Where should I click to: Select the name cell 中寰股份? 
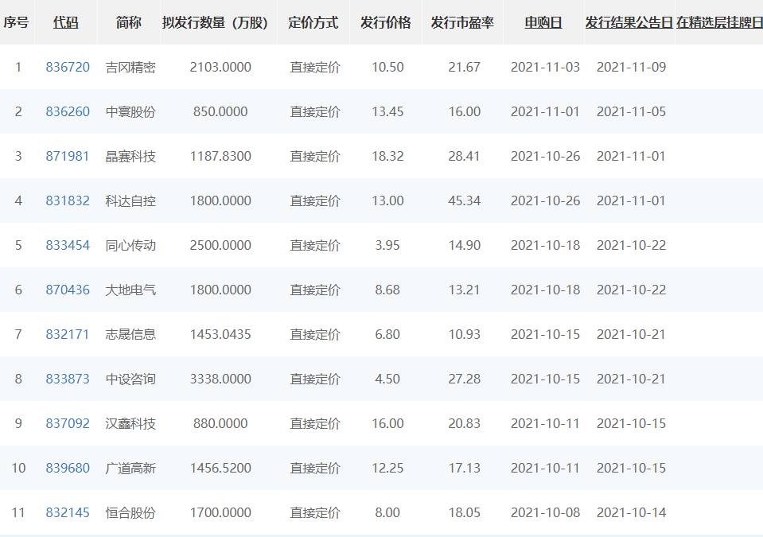[130, 112]
